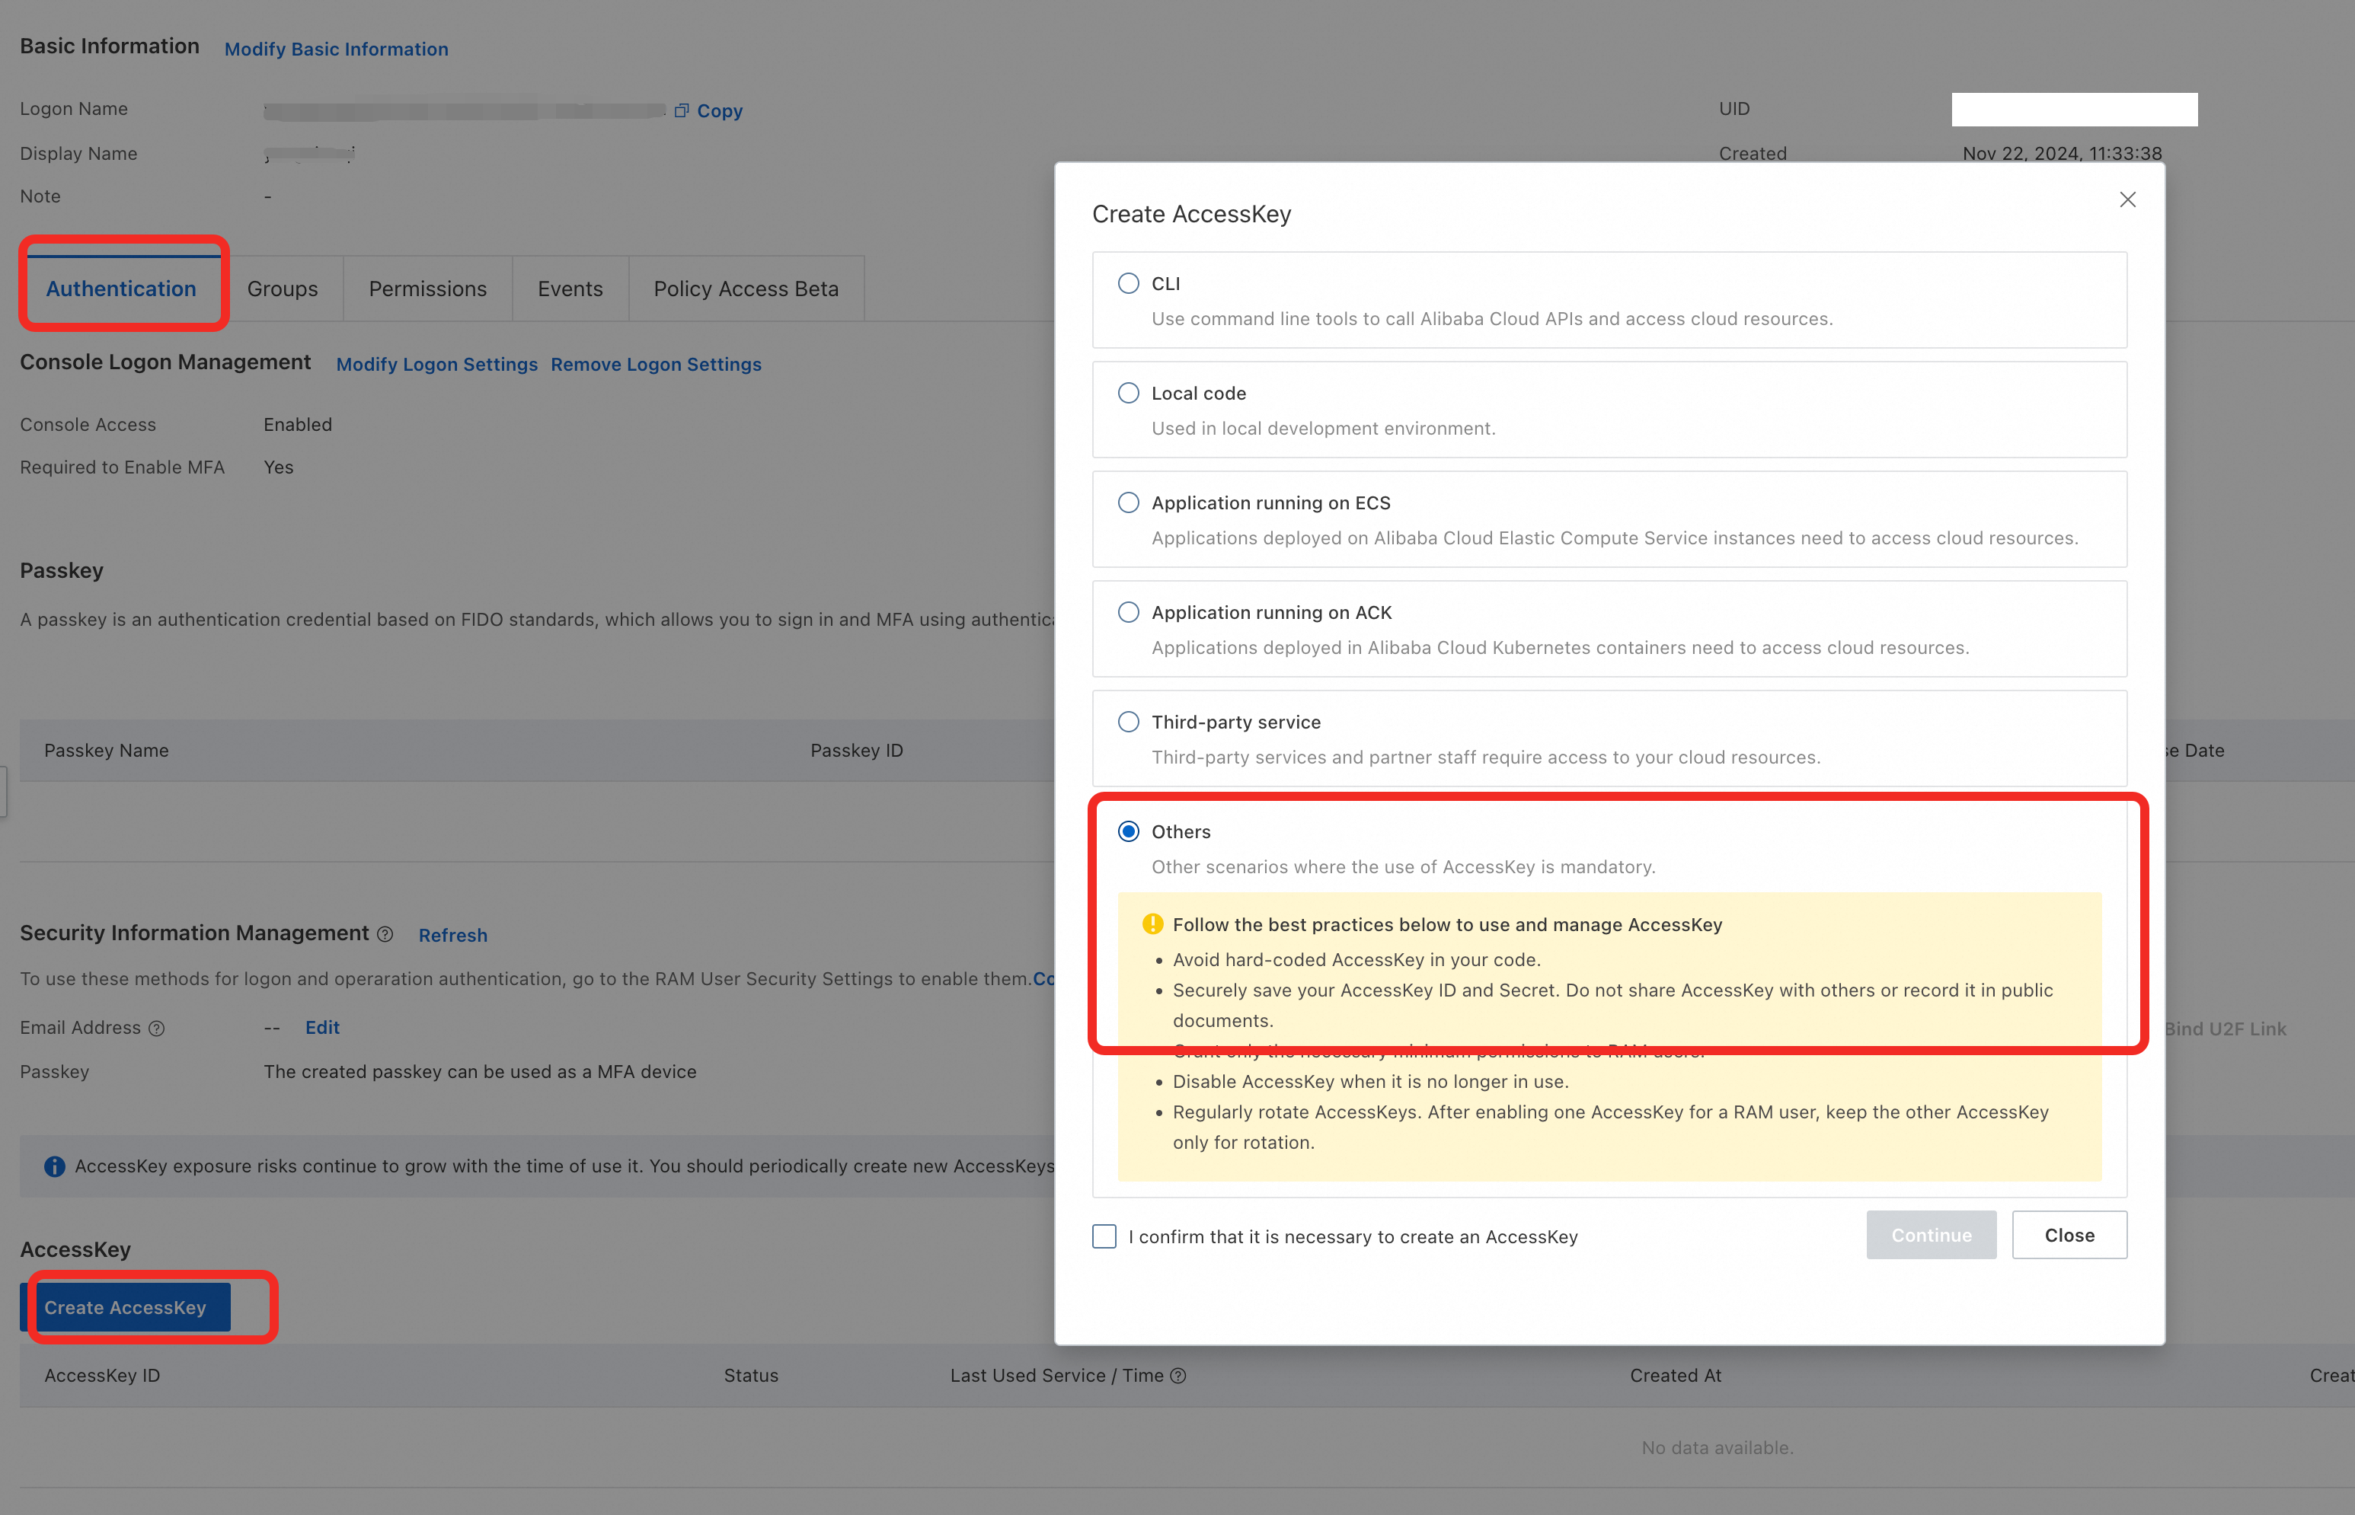Select Third-party service radio button
2355x1515 pixels.
(1128, 721)
